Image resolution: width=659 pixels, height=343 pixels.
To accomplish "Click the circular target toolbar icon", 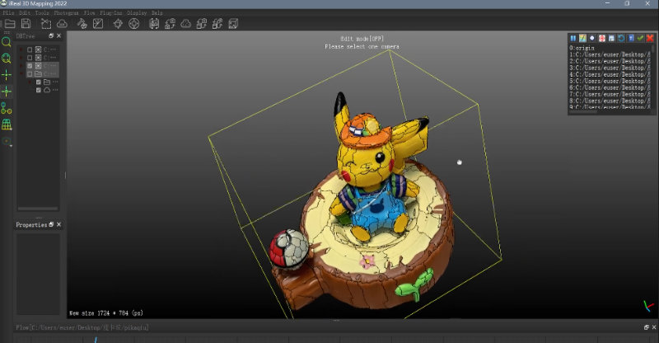I will [133, 24].
